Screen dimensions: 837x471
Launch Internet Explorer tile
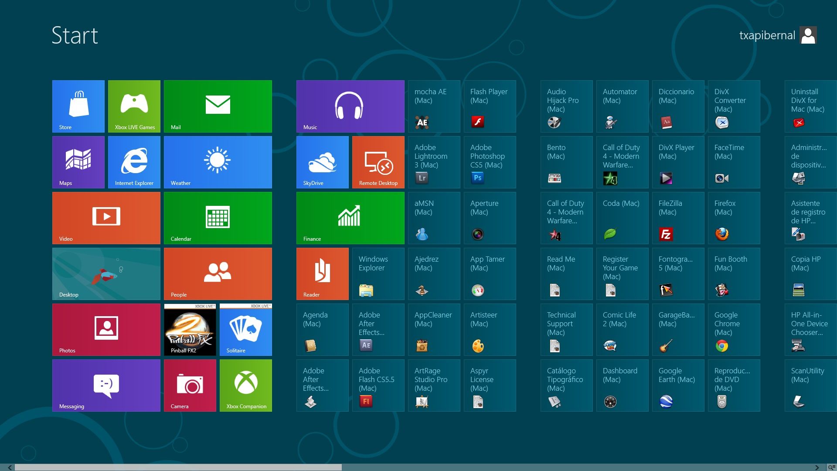click(134, 162)
